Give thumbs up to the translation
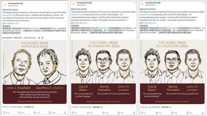The image size is (207, 116). pos(39,38)
